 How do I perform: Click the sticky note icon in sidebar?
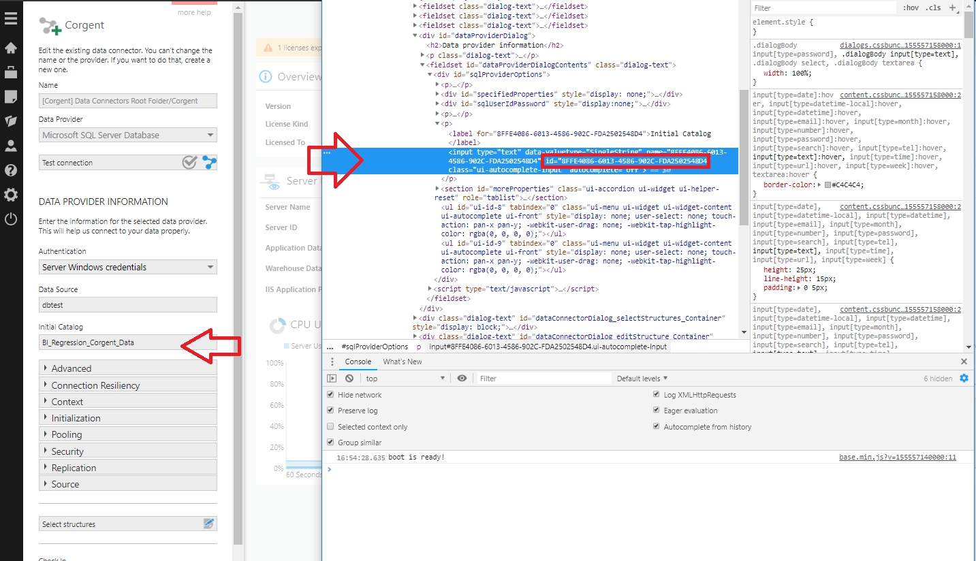(10, 97)
